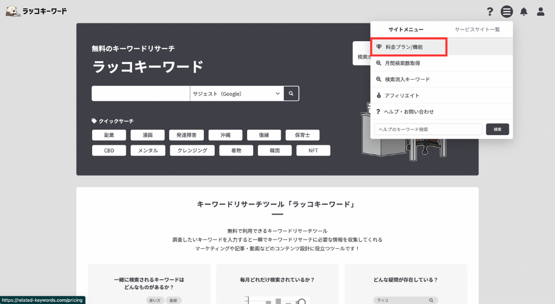Click the NFT quick search tag
Viewport: 555px width, 304px height.
(x=313, y=151)
